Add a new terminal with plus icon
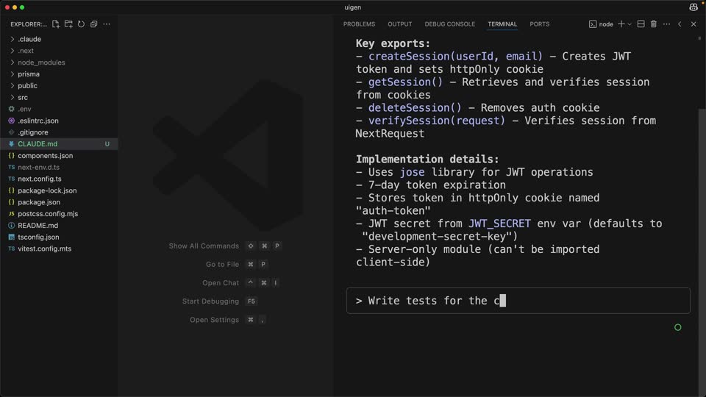This screenshot has width=706, height=397. tap(621, 24)
